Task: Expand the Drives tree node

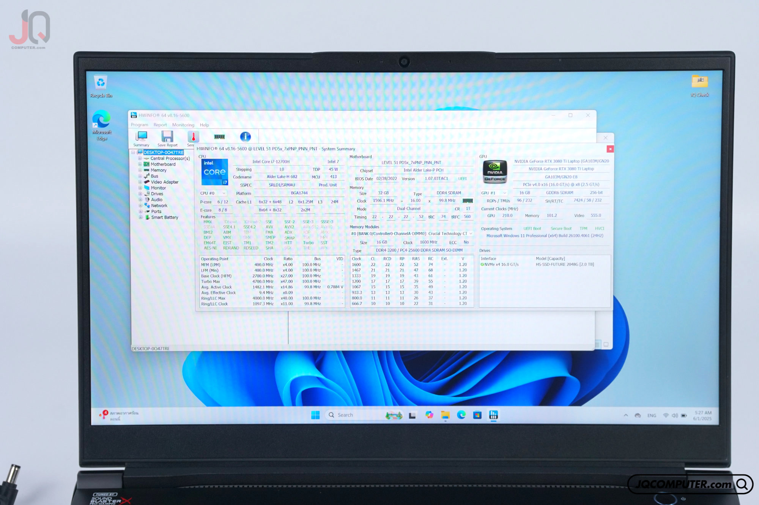Action: [140, 194]
